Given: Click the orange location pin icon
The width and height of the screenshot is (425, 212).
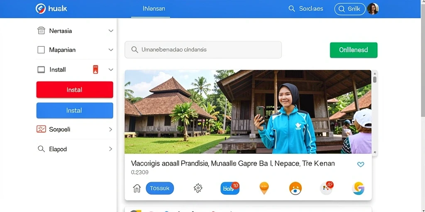Looking at the screenshot, I should [264, 188].
